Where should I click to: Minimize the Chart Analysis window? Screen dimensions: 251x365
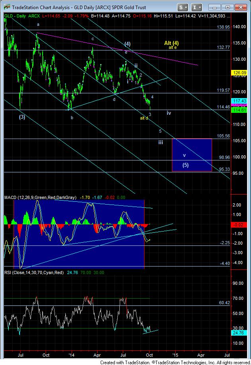214,8
